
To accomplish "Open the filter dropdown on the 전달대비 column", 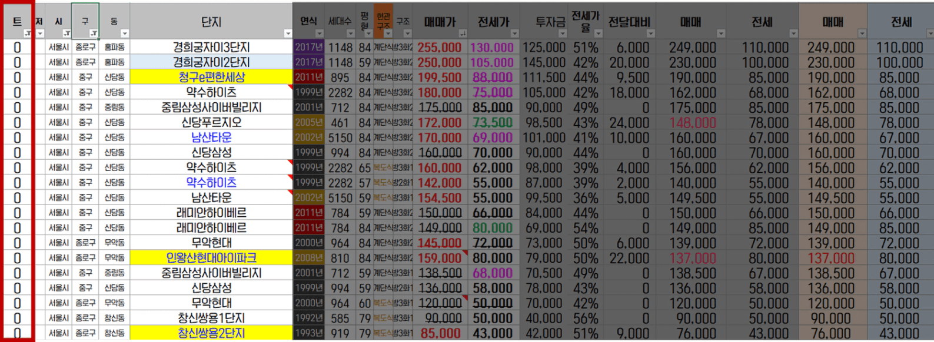I will pyautogui.click(x=651, y=33).
